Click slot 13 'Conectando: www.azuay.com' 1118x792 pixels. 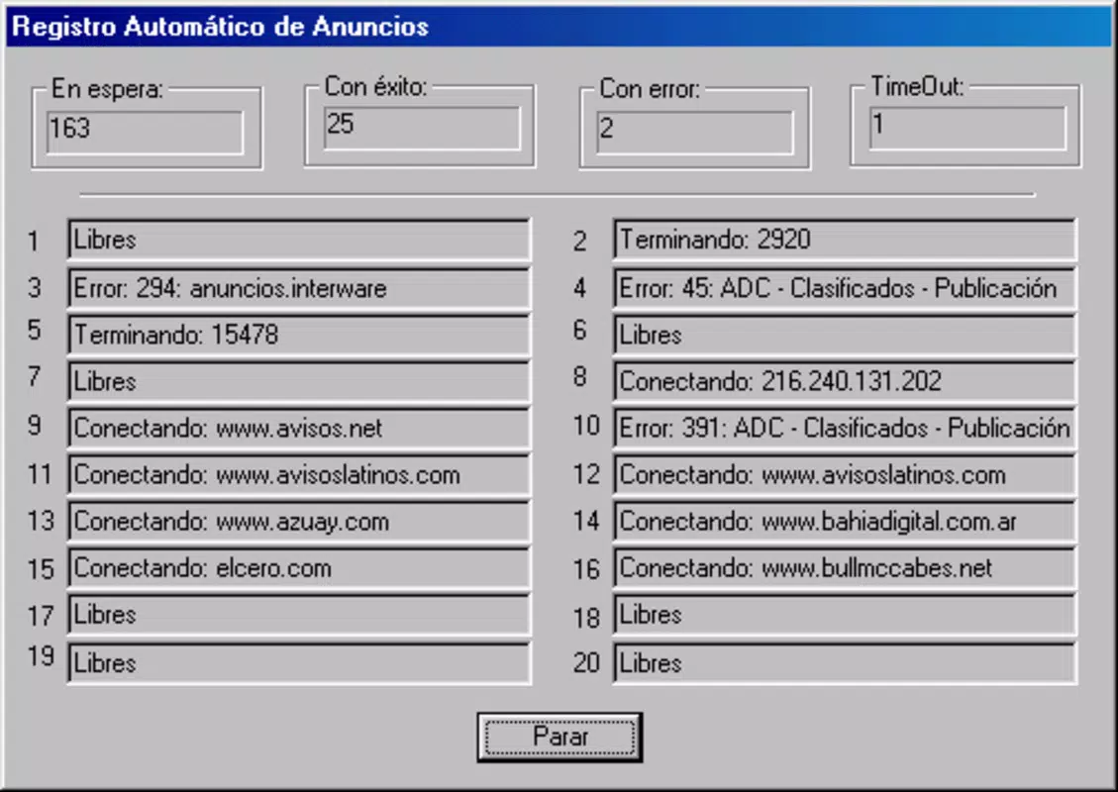point(299,521)
